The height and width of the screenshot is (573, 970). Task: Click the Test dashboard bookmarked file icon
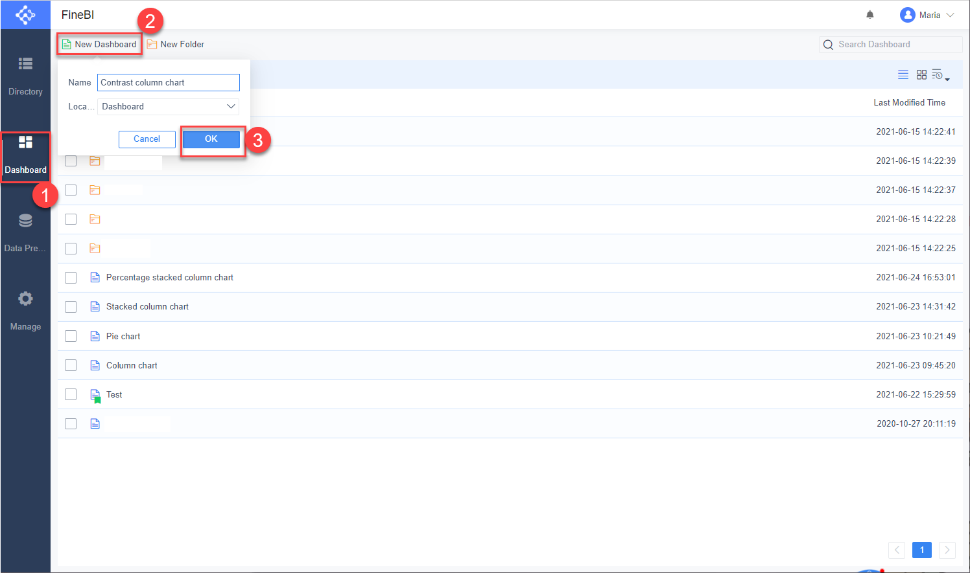[95, 396]
